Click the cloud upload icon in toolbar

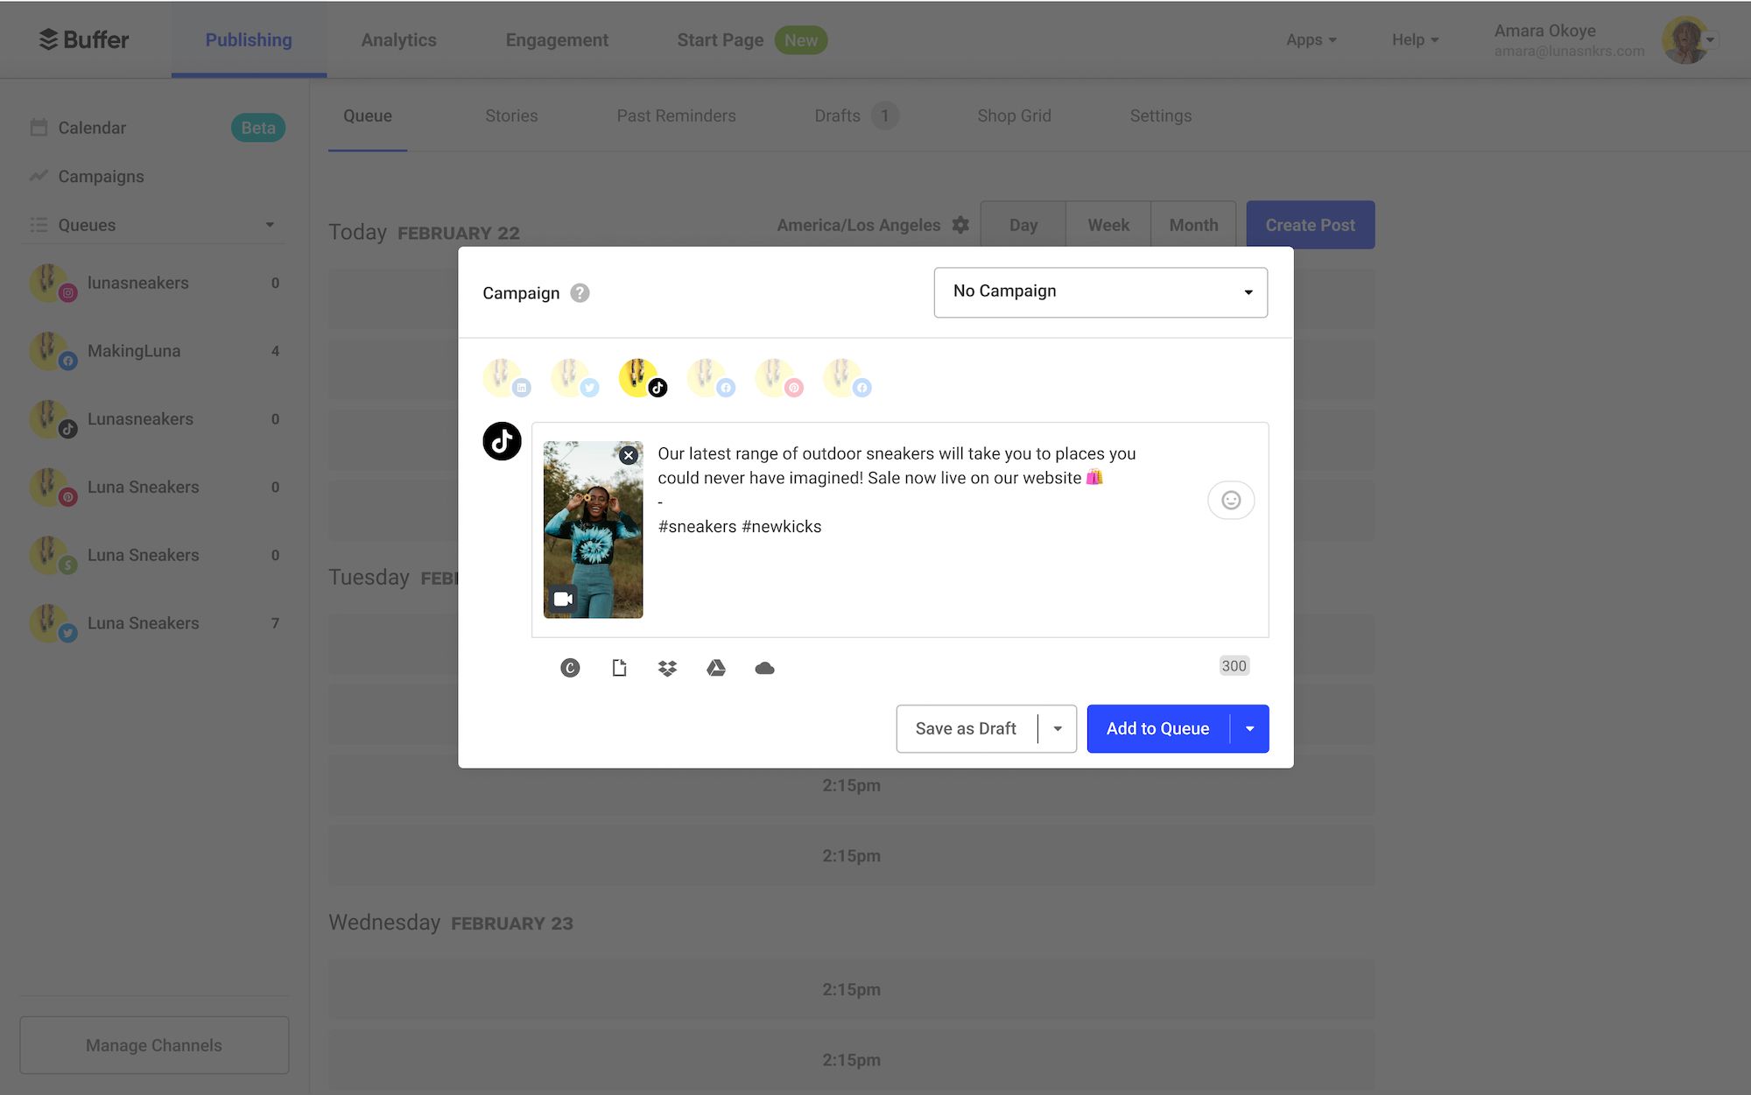pyautogui.click(x=763, y=666)
